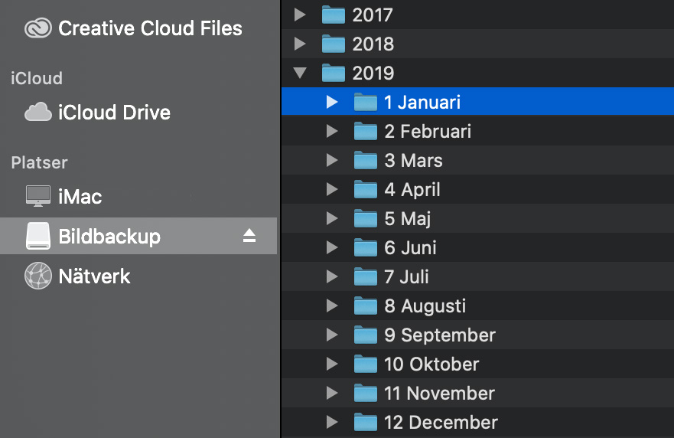Click the Bildbackup drive icon
Screen dimensions: 674x438
(x=37, y=236)
